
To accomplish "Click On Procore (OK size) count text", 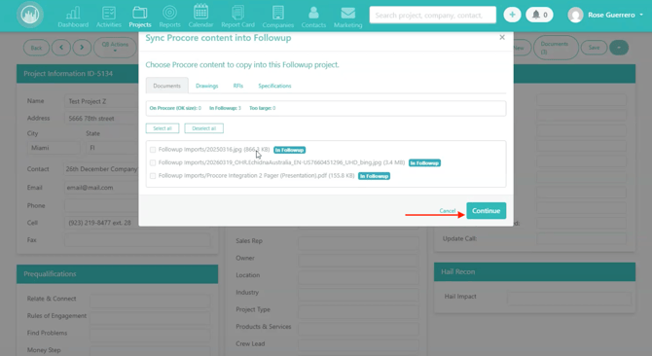I will pyautogui.click(x=175, y=108).
